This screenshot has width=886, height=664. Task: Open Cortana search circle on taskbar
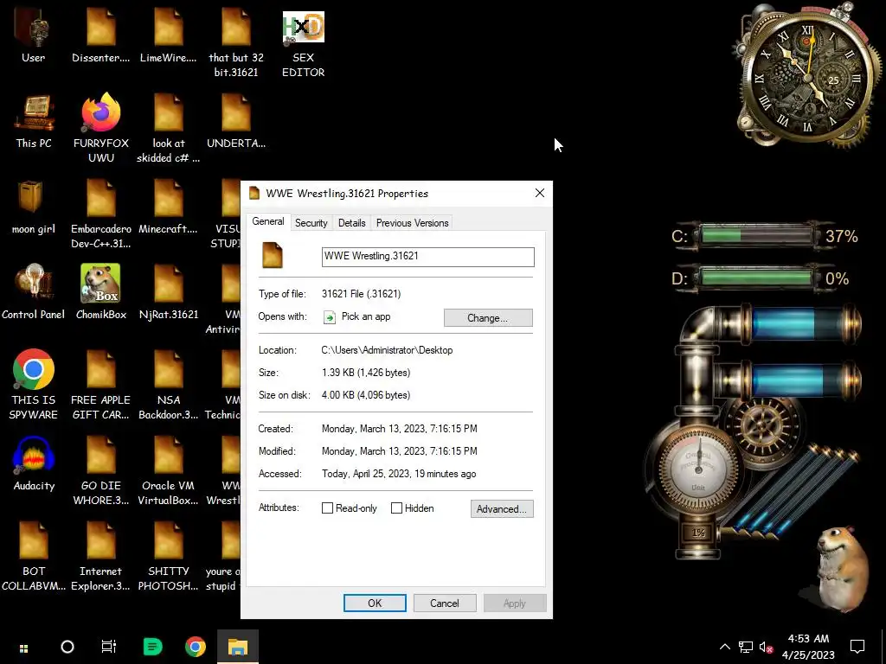tap(67, 647)
